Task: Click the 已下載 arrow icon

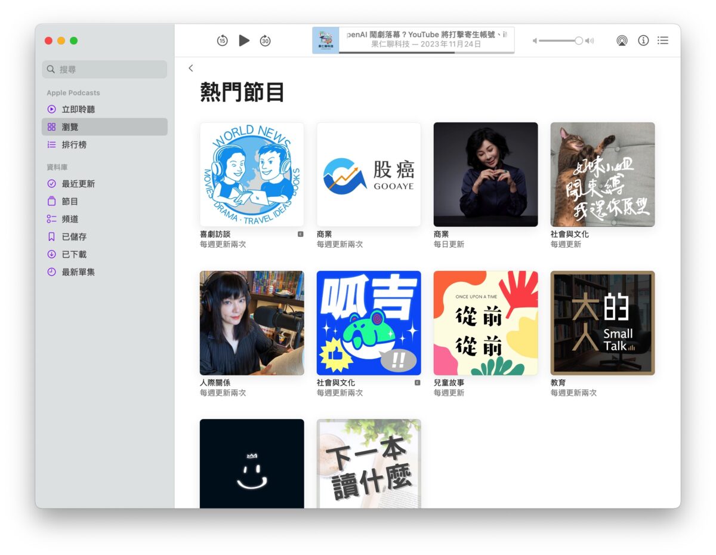Action: pyautogui.click(x=51, y=254)
